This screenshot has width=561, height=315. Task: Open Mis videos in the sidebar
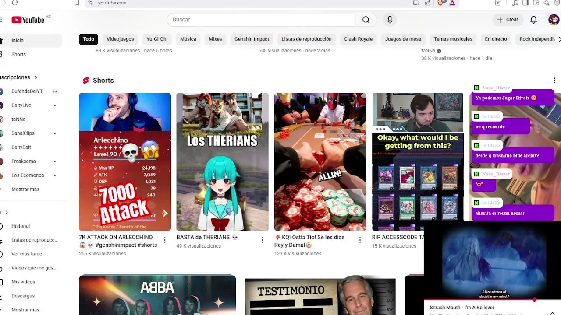pos(31,282)
